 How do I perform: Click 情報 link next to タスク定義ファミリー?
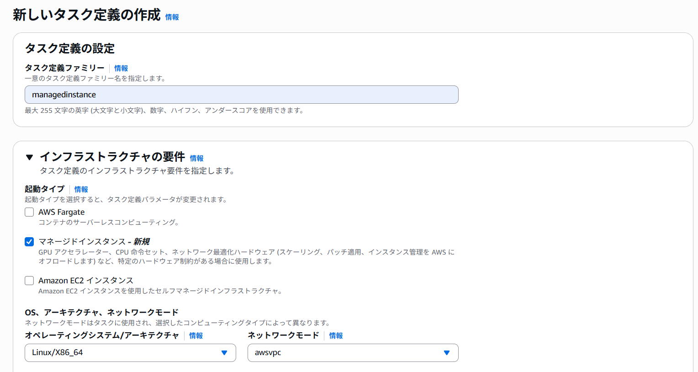[x=121, y=68]
